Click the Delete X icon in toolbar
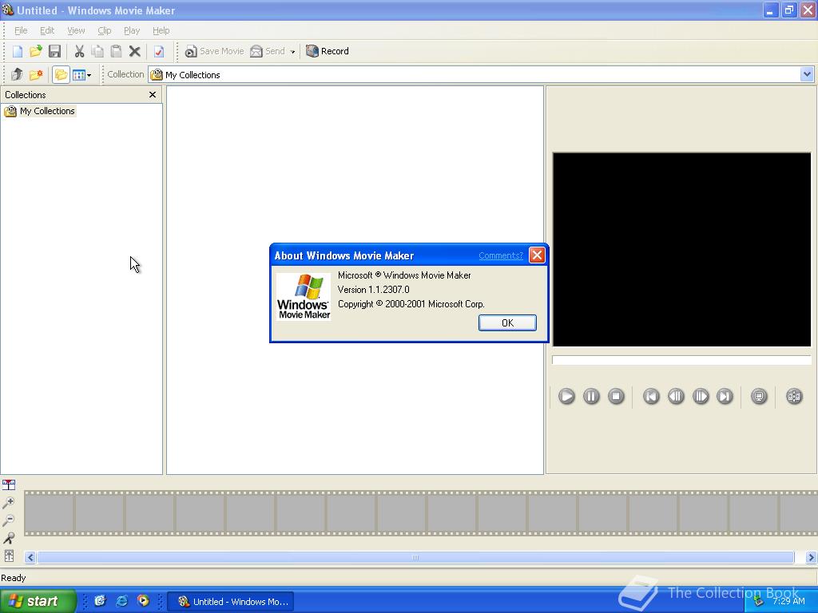The height and width of the screenshot is (613, 818). (x=134, y=51)
